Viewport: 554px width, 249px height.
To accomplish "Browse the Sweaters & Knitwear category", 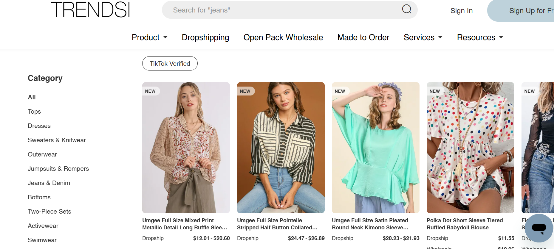I will [57, 140].
